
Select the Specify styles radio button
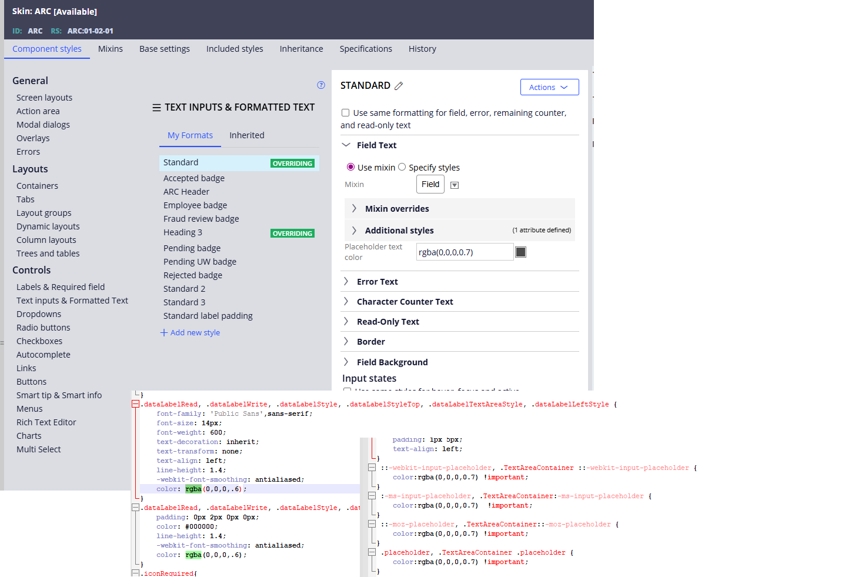[402, 167]
